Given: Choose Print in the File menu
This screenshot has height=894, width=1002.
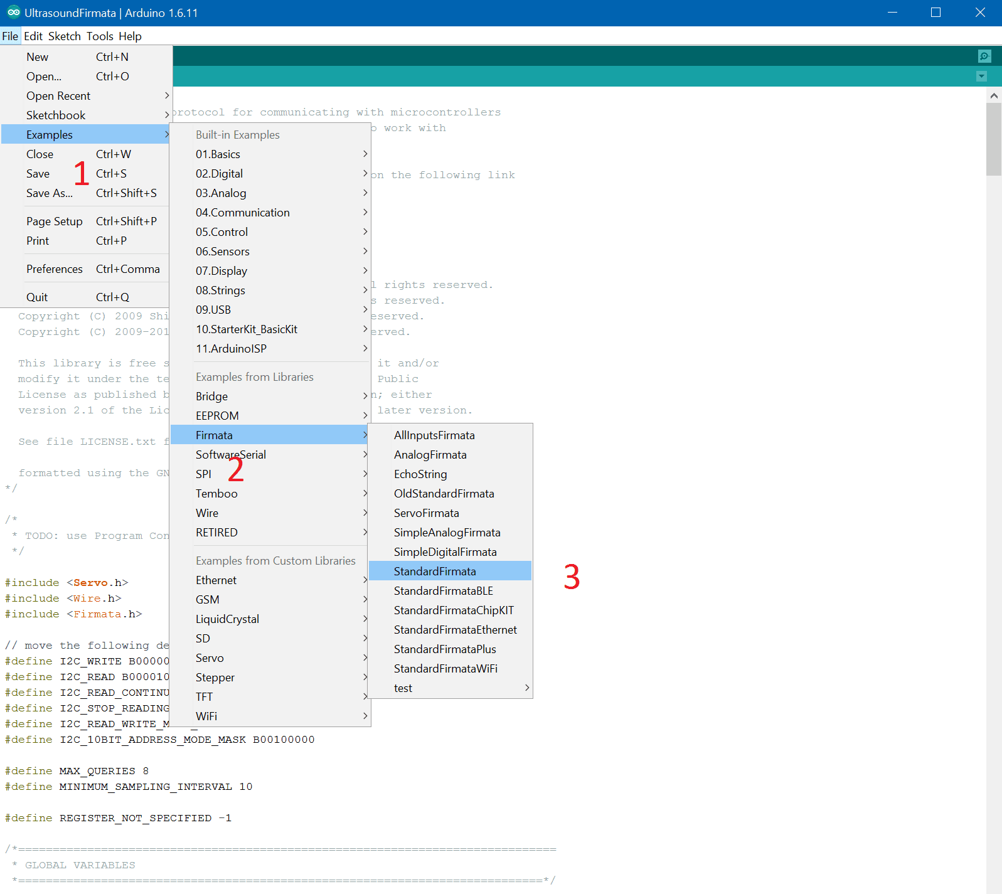Looking at the screenshot, I should pyautogui.click(x=86, y=241).
